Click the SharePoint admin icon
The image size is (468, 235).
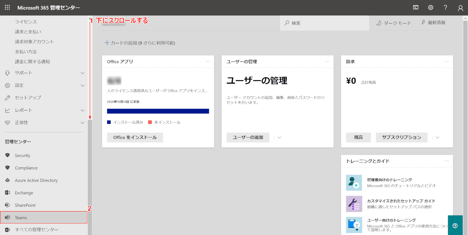tap(8, 205)
